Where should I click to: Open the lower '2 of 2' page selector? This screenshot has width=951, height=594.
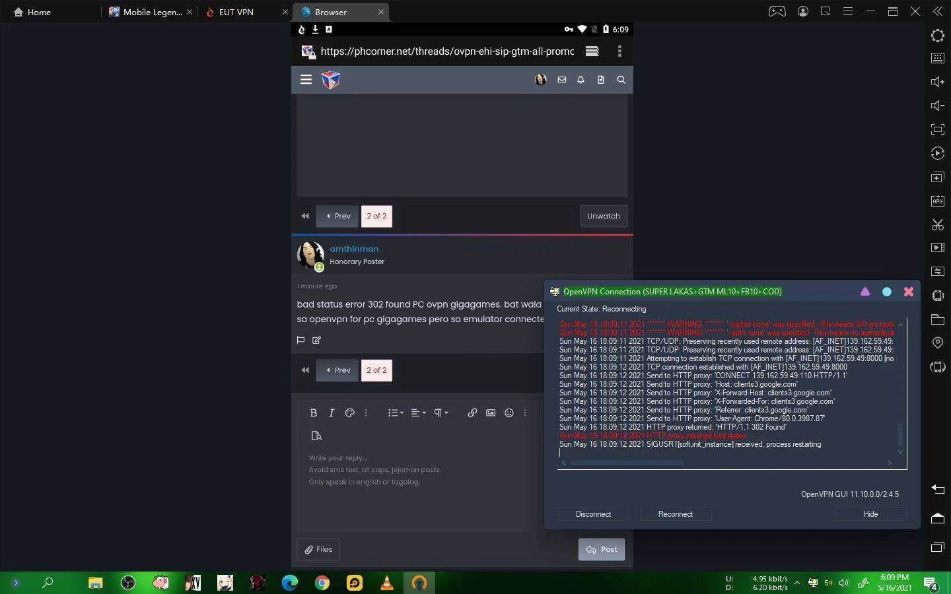376,370
